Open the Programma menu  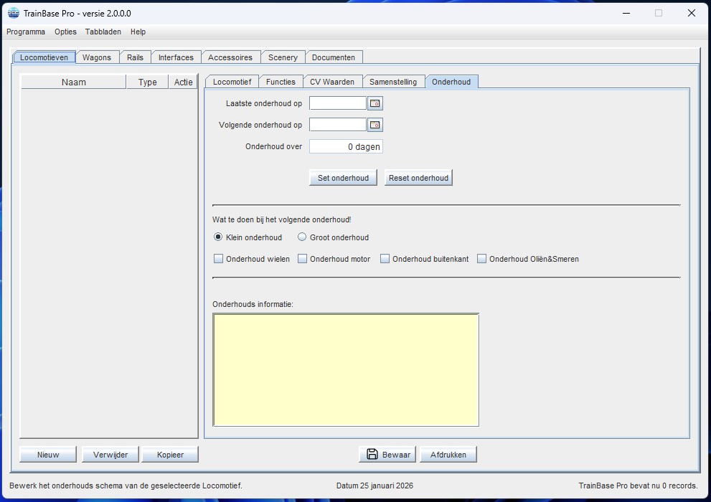click(26, 32)
